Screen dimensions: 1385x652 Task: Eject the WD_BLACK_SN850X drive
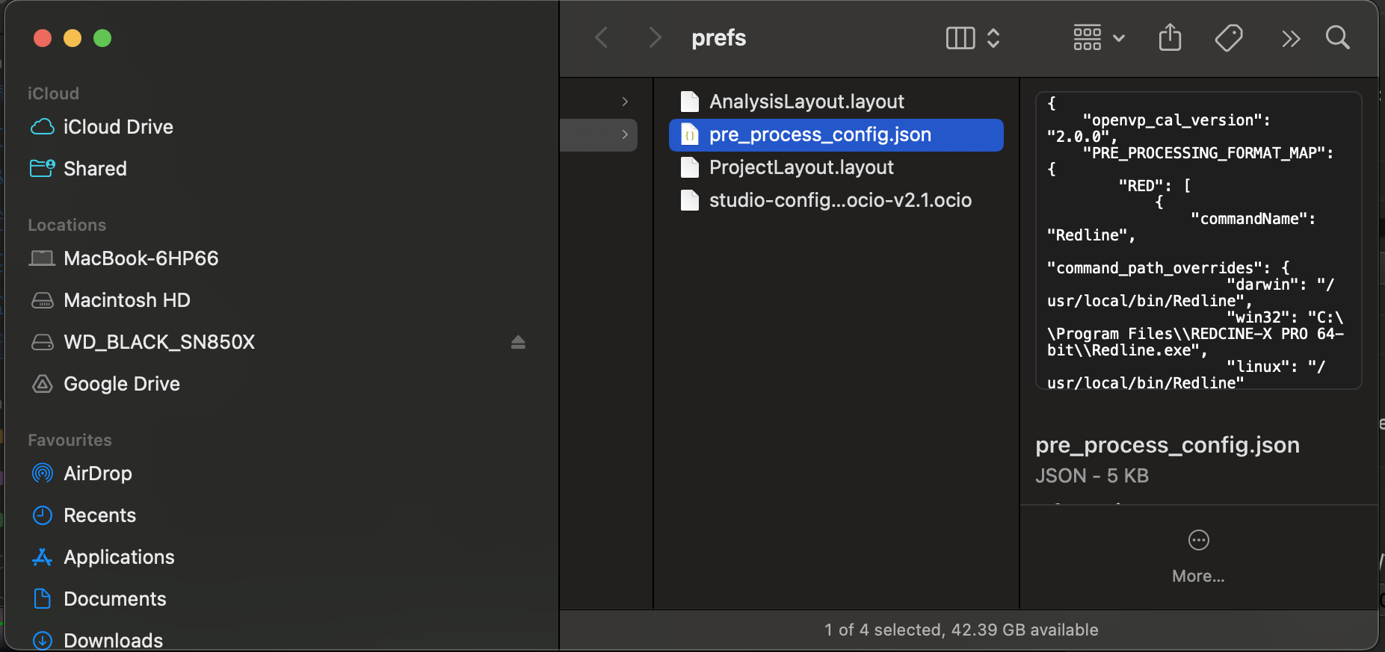(x=518, y=342)
